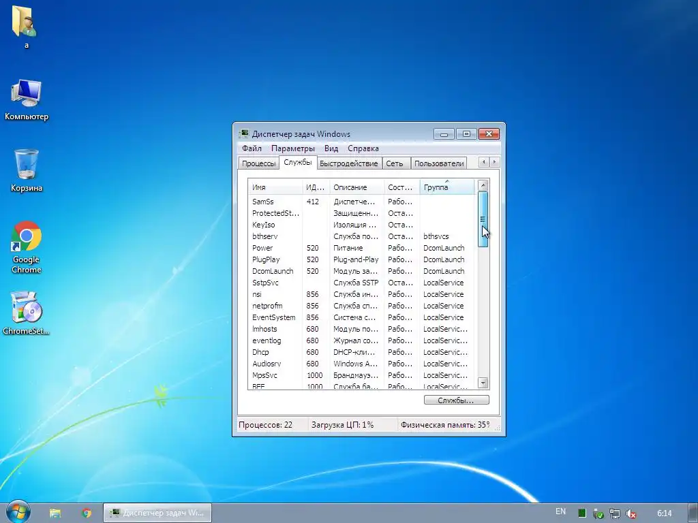Image resolution: width=698 pixels, height=523 pixels.
Task: Click the Службы... button
Action: (456, 400)
